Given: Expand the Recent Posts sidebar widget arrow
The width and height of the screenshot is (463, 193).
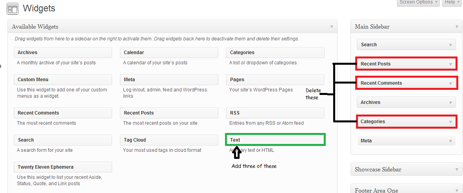Looking at the screenshot, I should (450, 64).
